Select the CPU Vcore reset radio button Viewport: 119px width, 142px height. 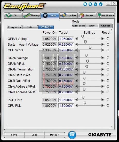tap(108, 50)
